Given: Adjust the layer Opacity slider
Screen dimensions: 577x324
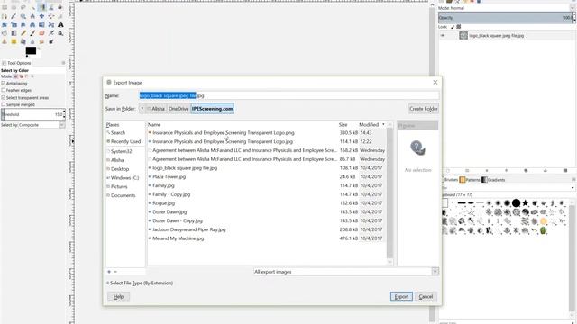Looking at the screenshot, I should pyautogui.click(x=507, y=18).
